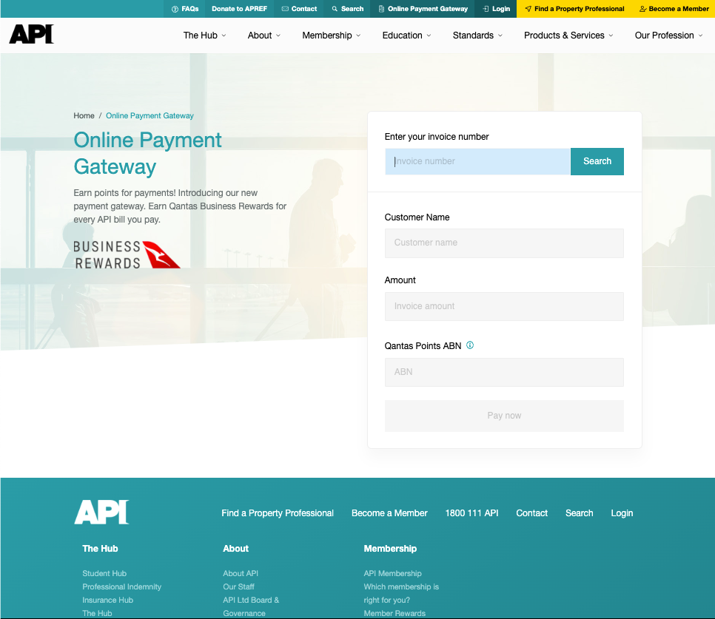Viewport: 715px width, 619px height.
Task: Click the Customer name field
Action: coord(504,243)
